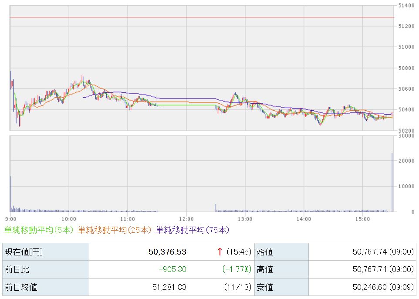Image resolution: width=419 pixels, height=299 pixels.
Task: Click the tall closing volume bar
Action: (392, 183)
